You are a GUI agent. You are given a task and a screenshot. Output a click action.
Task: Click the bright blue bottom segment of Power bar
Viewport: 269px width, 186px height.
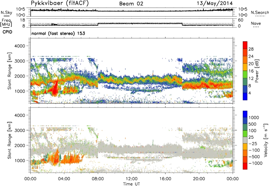pyautogui.click(x=245, y=96)
